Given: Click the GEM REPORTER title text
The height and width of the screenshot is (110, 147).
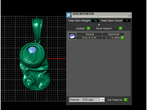Looking at the screenshot, I should [x=83, y=14].
